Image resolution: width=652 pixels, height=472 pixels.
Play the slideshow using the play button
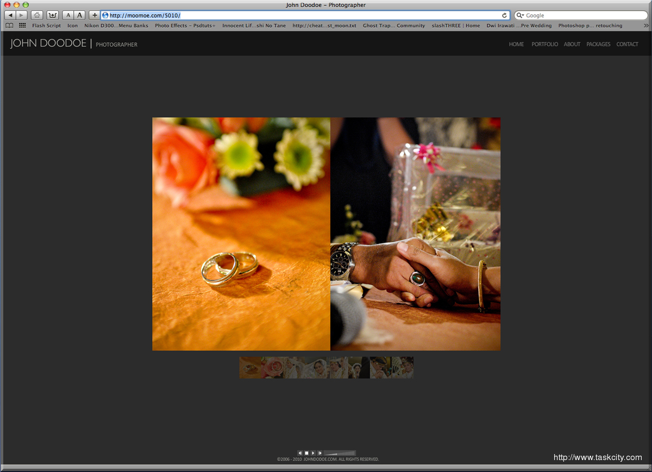pyautogui.click(x=313, y=453)
